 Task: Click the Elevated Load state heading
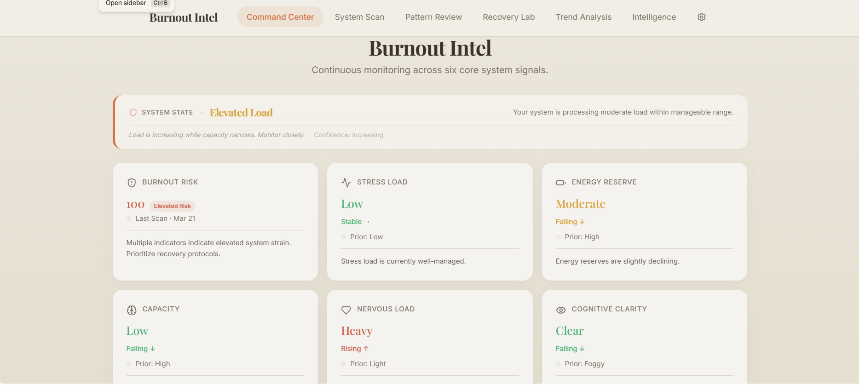(x=241, y=113)
